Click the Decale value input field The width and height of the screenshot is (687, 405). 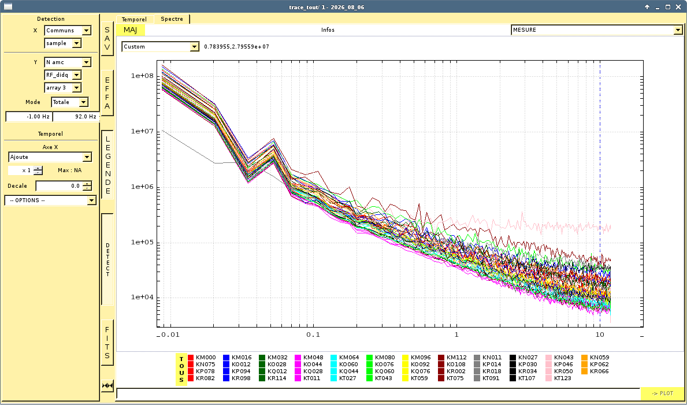[59, 186]
